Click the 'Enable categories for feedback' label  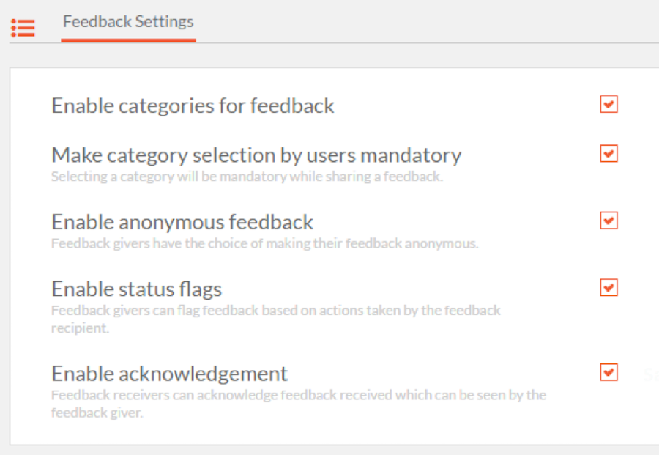(193, 105)
